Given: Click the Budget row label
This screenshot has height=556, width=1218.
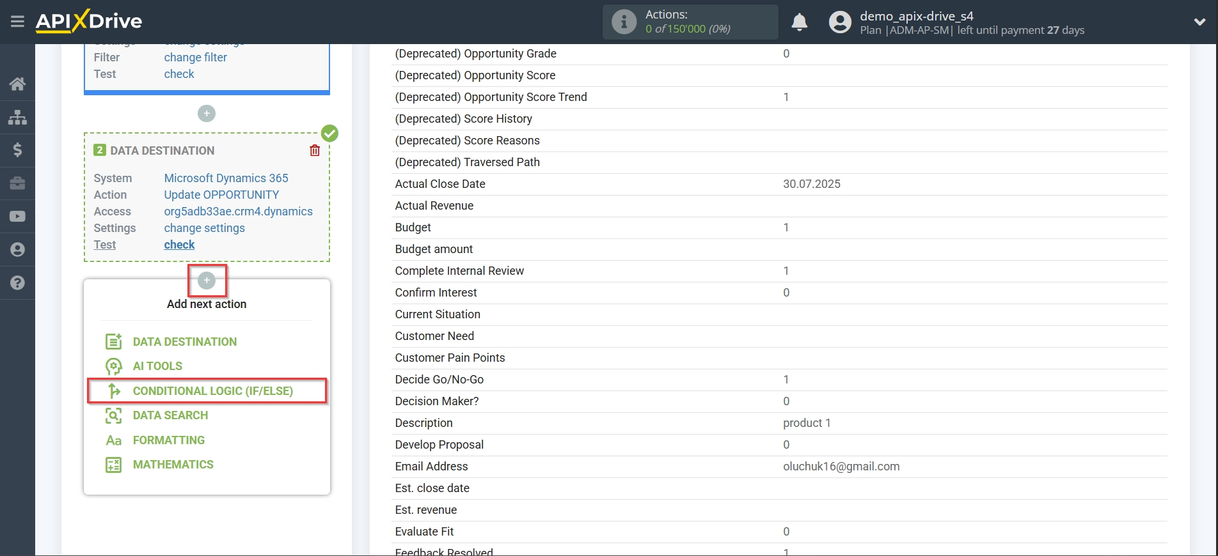Looking at the screenshot, I should (413, 228).
